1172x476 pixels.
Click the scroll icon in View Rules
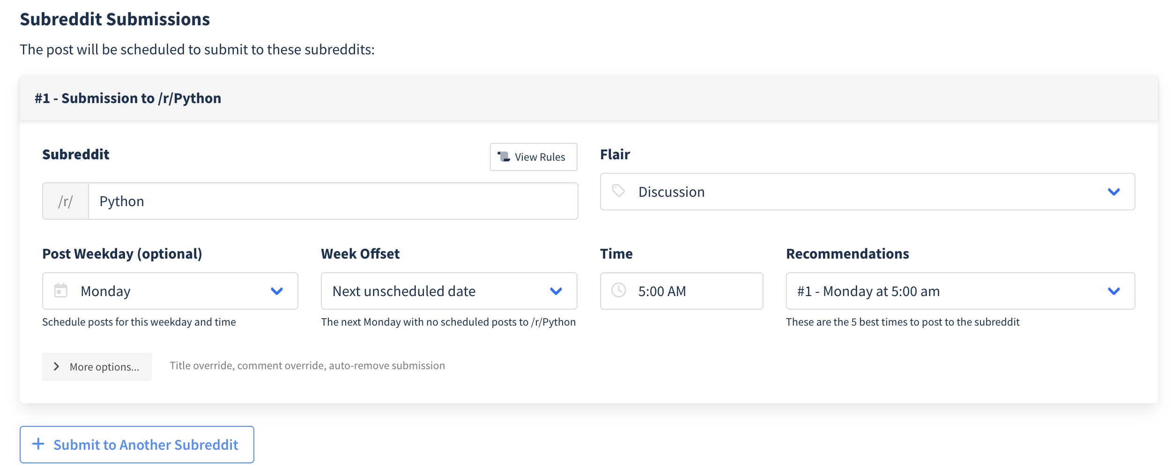point(504,156)
